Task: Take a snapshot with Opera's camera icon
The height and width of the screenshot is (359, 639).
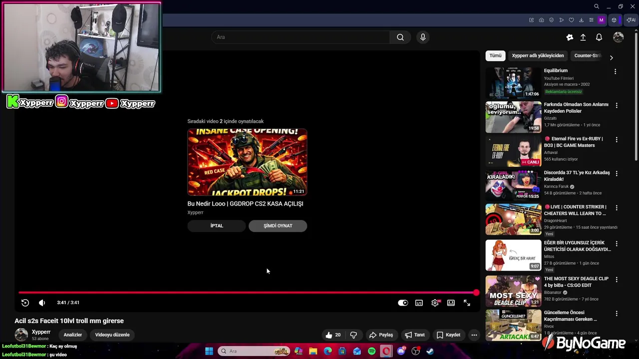Action: [541, 20]
